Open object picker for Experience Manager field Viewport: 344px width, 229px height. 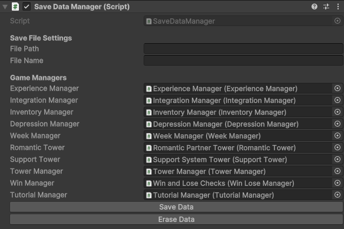[x=337, y=88]
